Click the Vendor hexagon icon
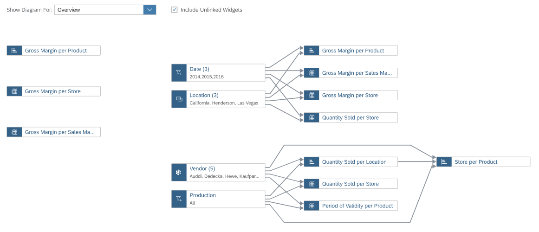Viewport: 539px width, 232px height. click(x=179, y=172)
